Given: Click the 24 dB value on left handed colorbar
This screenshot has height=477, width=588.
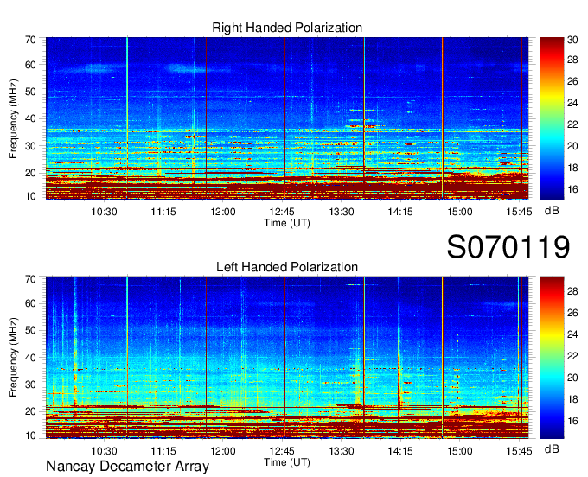Looking at the screenshot, I should (x=572, y=334).
